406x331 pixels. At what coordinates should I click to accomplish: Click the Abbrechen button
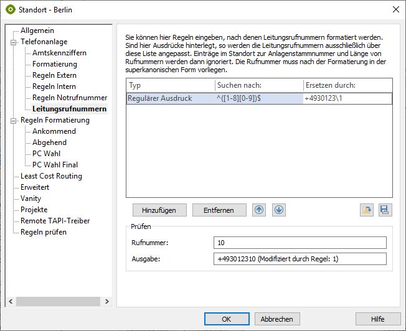pyautogui.click(x=276, y=319)
